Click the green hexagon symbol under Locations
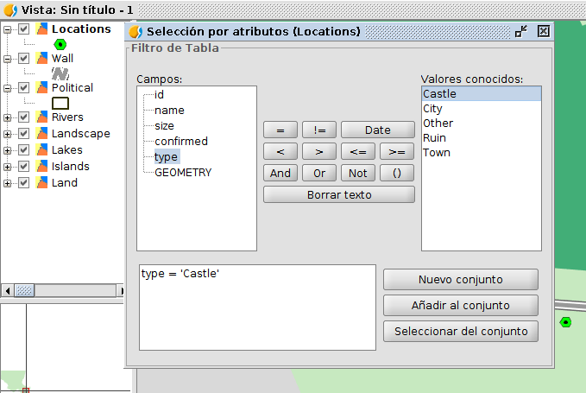 pyautogui.click(x=60, y=44)
